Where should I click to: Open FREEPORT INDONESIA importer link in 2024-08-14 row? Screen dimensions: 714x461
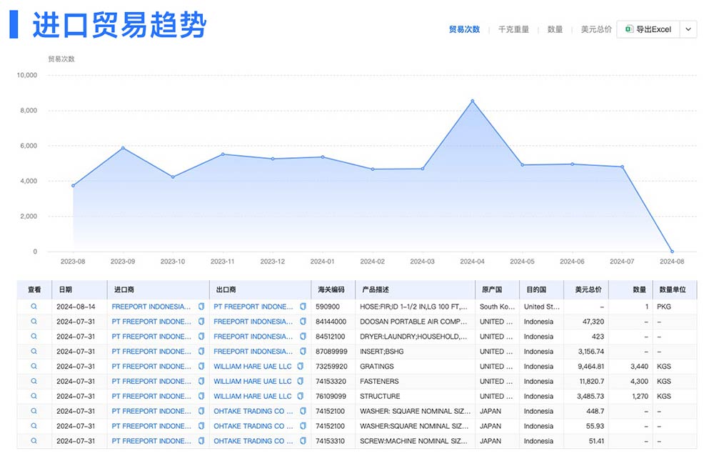coord(151,307)
